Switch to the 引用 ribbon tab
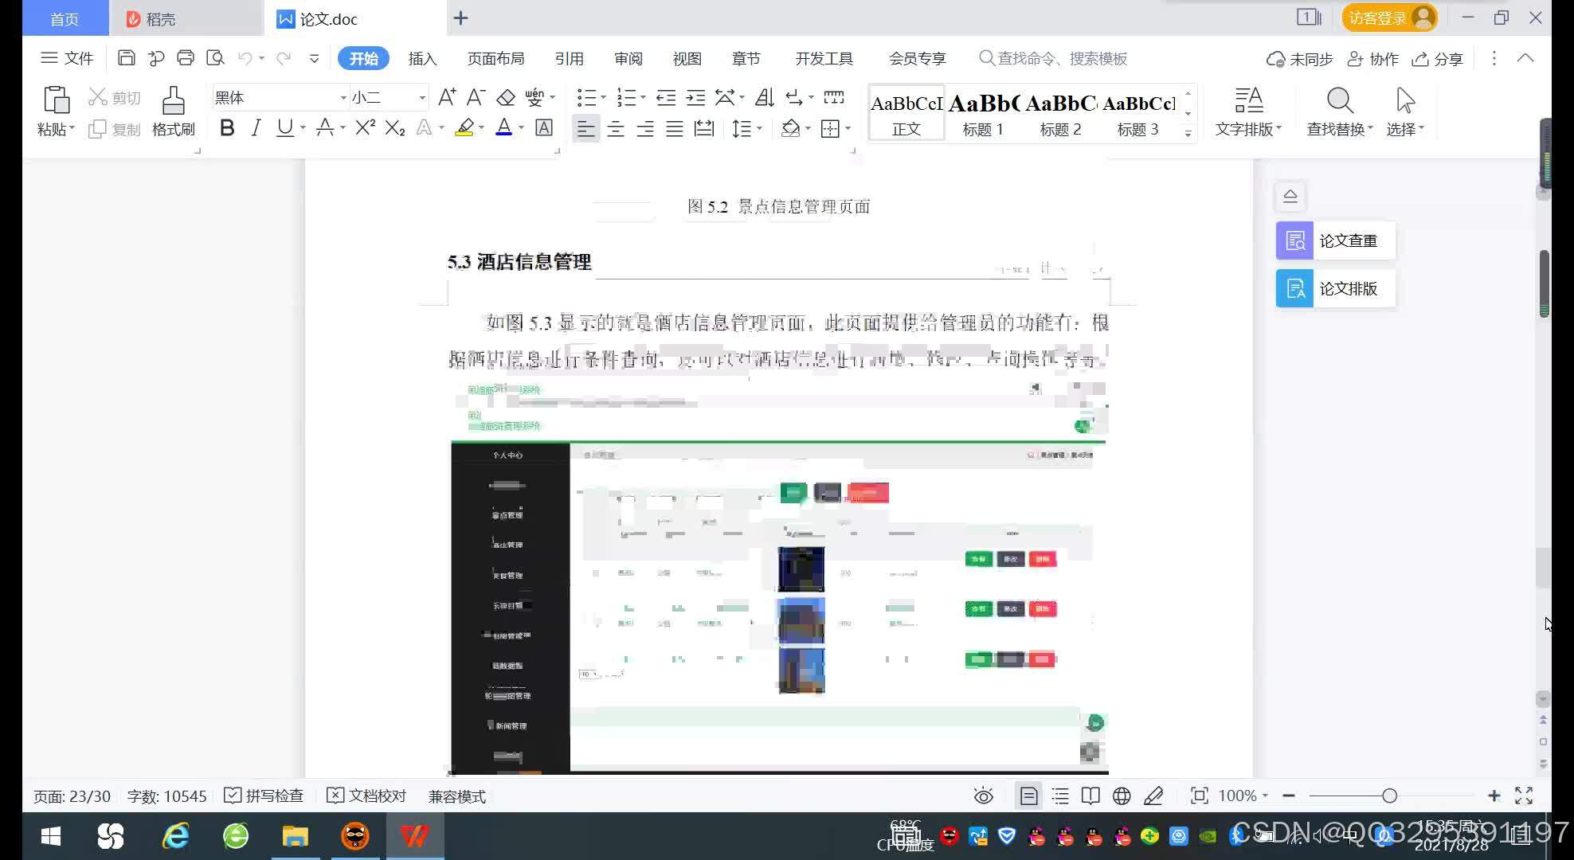This screenshot has width=1574, height=860. coord(569,58)
